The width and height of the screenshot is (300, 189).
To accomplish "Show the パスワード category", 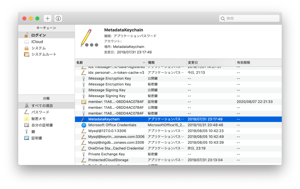I will click(46, 112).
